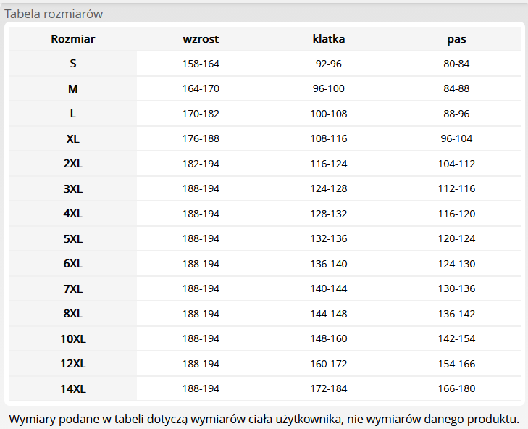
Task: Select chest value 100-108 in L row
Action: click(329, 114)
